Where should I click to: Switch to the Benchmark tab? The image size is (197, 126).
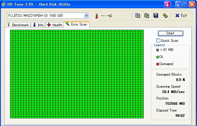(18, 25)
